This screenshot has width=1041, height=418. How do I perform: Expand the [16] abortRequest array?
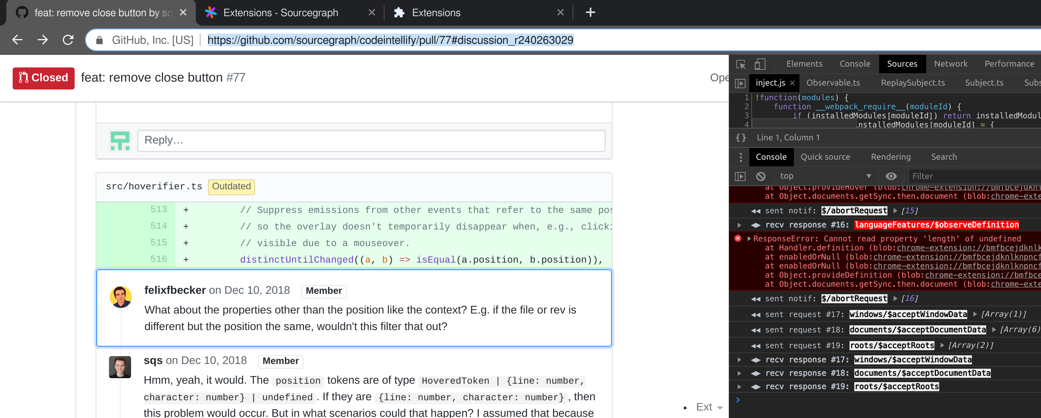click(x=895, y=299)
